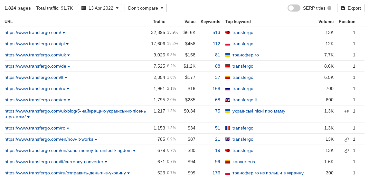Click the Export button

351,8
